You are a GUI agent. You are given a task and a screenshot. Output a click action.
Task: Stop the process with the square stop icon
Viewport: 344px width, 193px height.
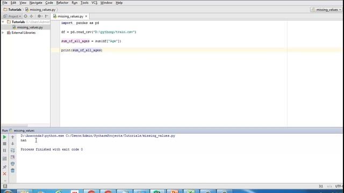click(x=4, y=144)
